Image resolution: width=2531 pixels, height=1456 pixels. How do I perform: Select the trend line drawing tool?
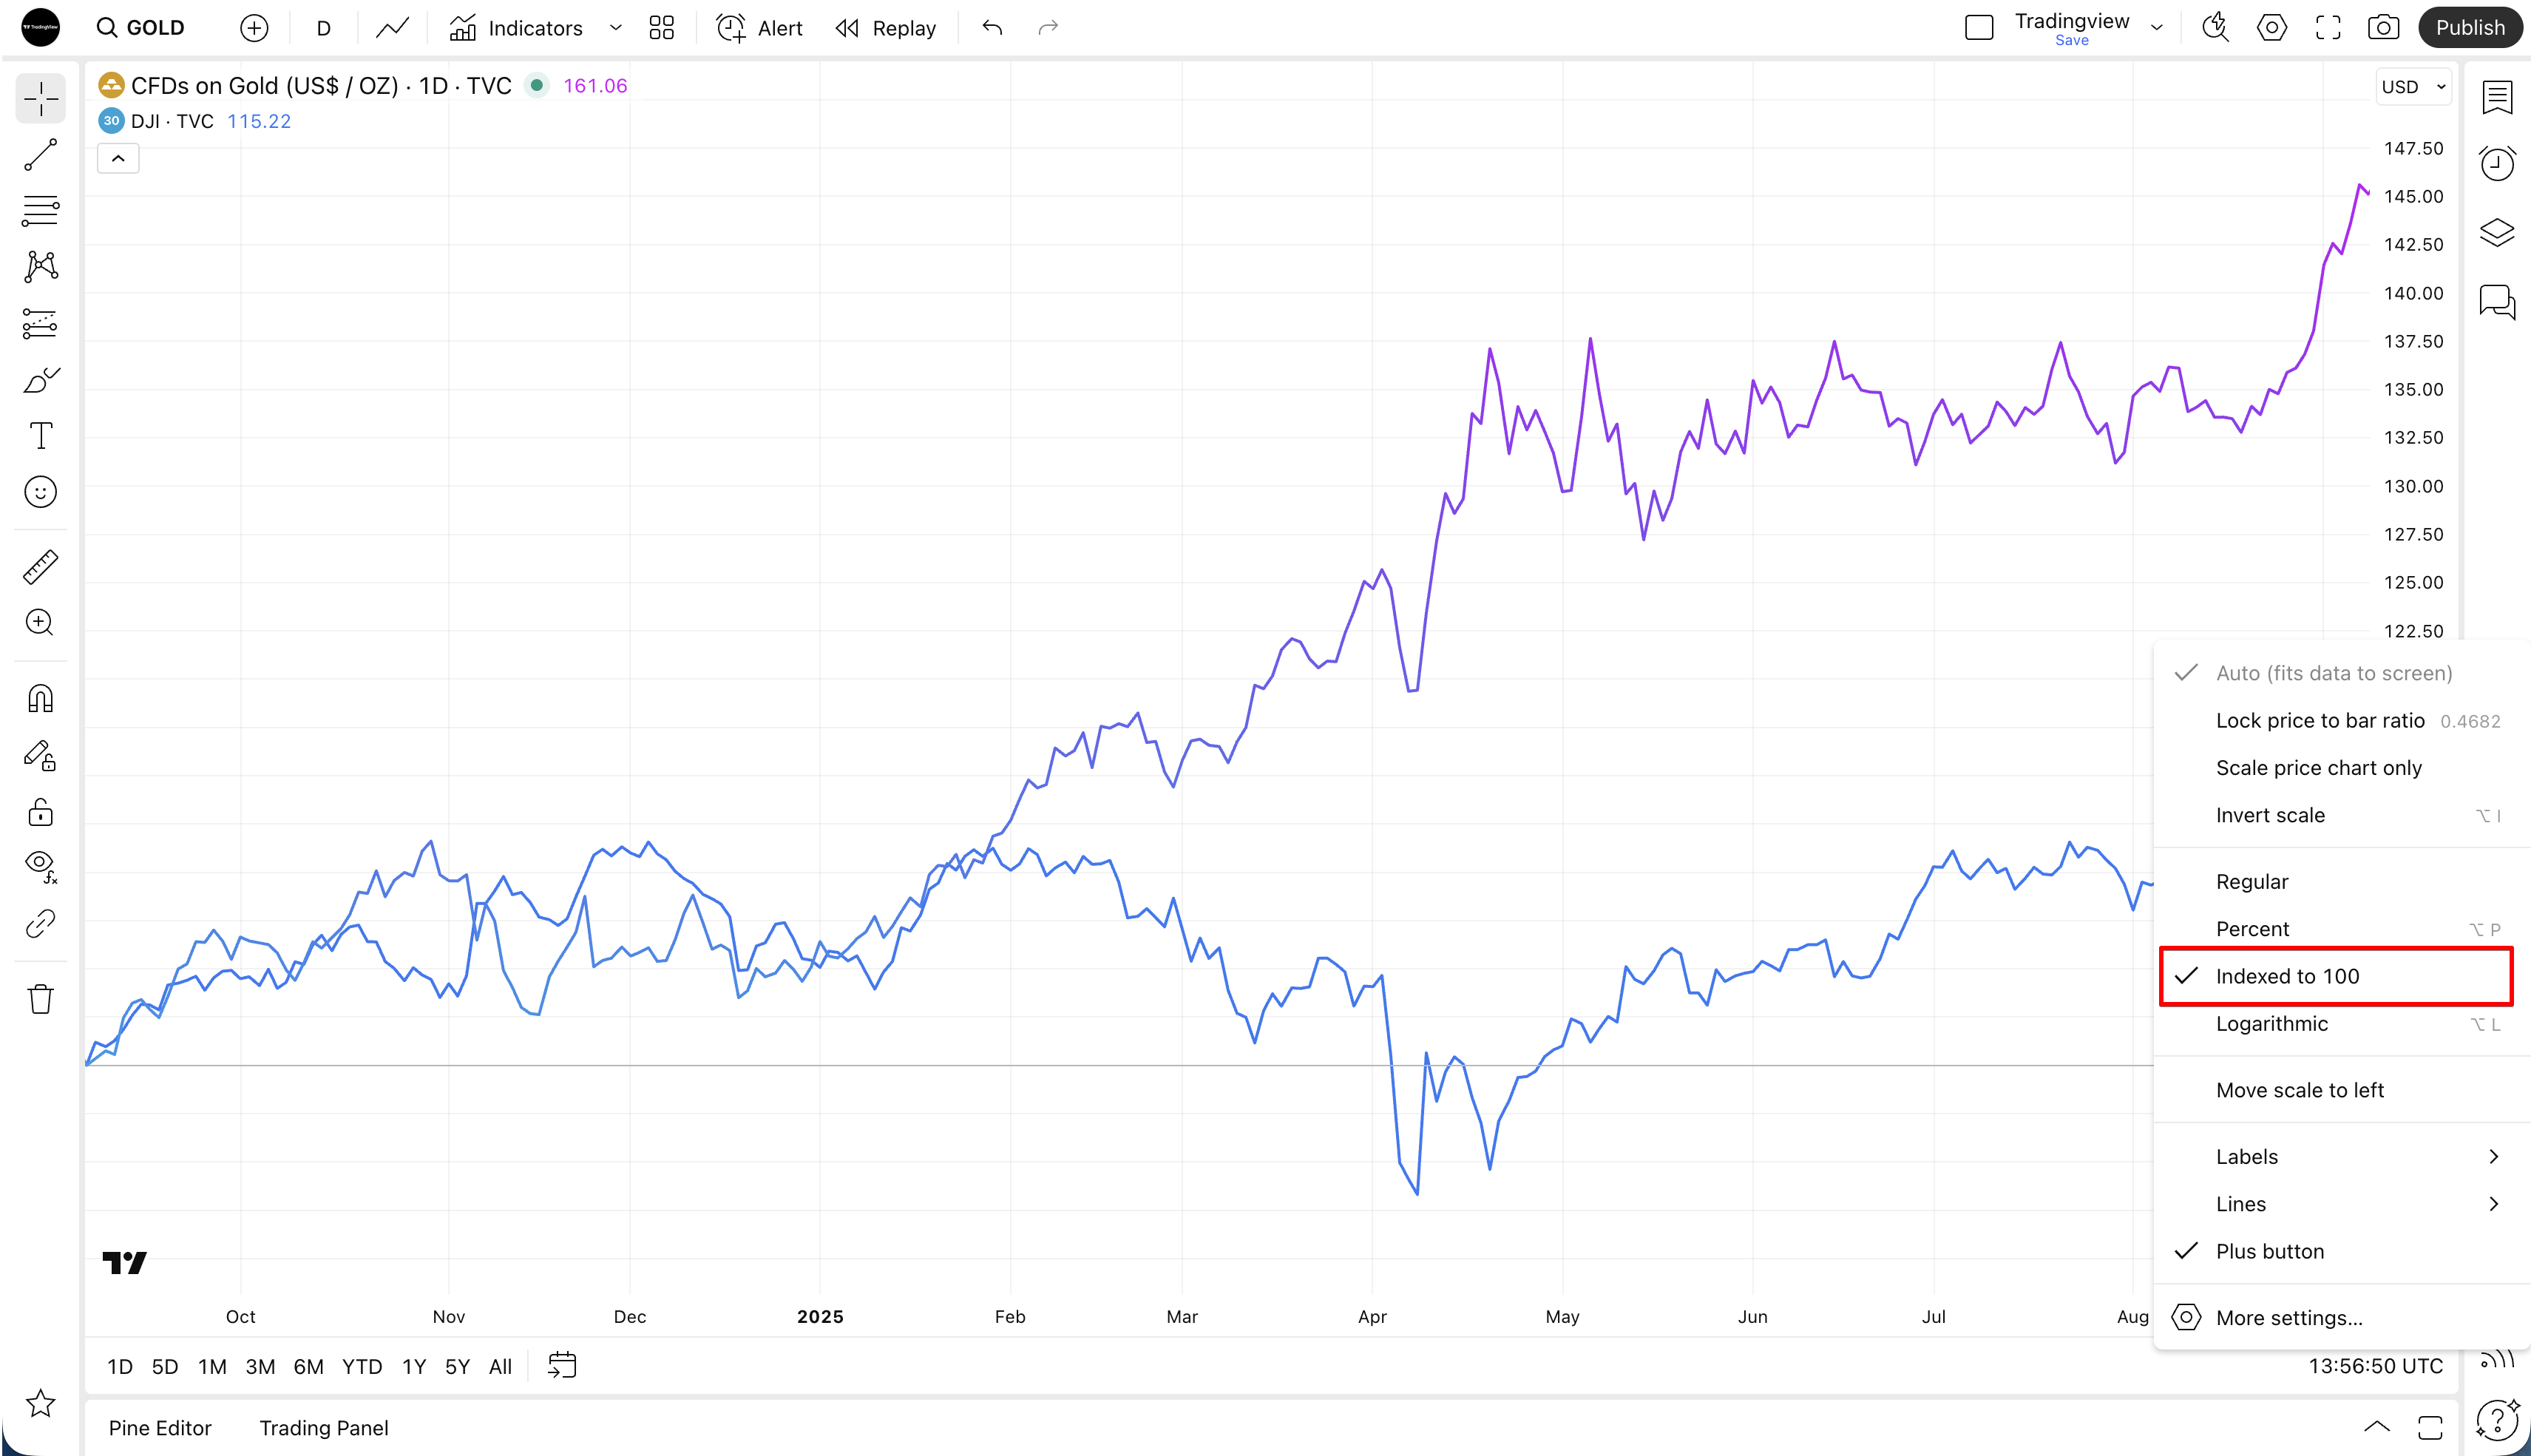pyautogui.click(x=41, y=155)
